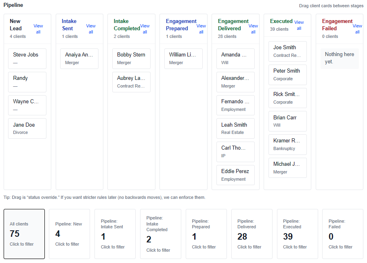This screenshot has height=263, width=367.
Task: Open "View all" for Engagement Prepared stage
Action: (201, 28)
